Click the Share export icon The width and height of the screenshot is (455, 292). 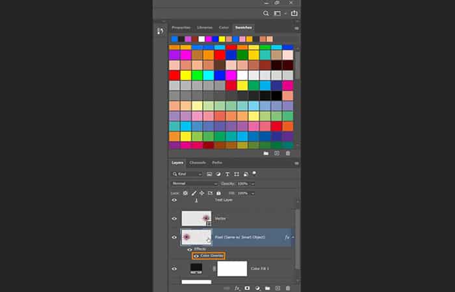pos(294,13)
